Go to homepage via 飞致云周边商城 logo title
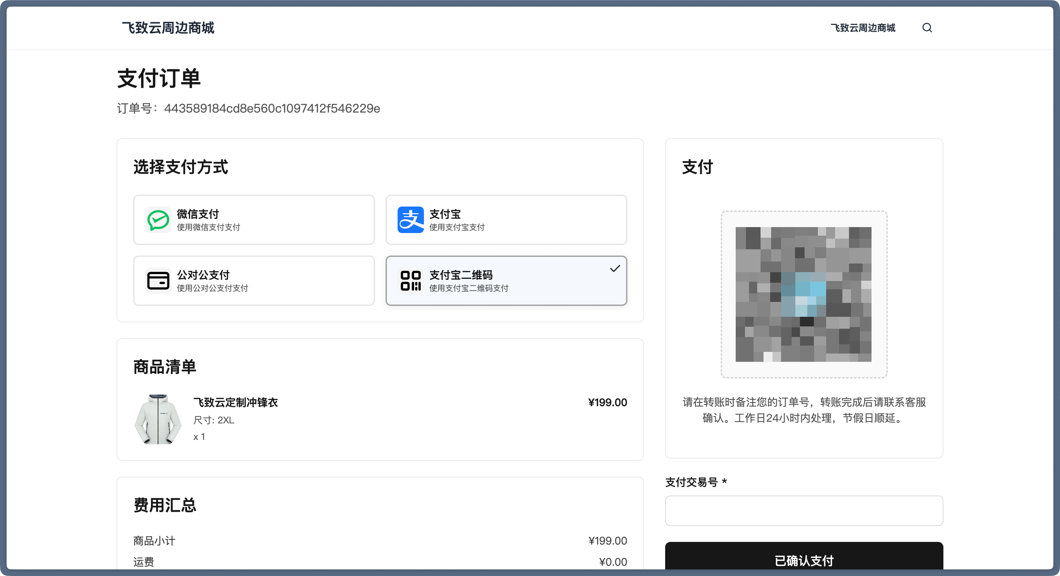 168,27
